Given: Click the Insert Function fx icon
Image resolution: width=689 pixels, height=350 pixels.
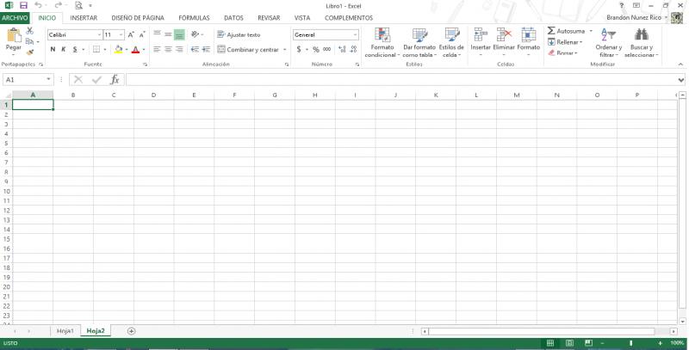Looking at the screenshot, I should coord(115,80).
